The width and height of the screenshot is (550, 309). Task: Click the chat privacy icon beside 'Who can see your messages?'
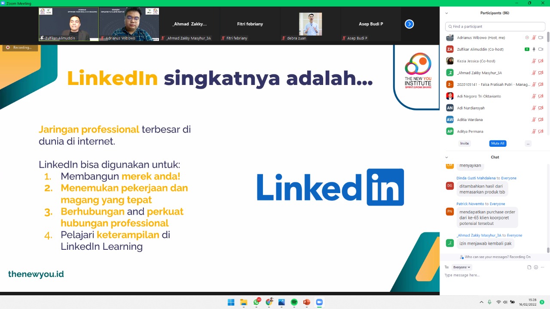click(461, 257)
